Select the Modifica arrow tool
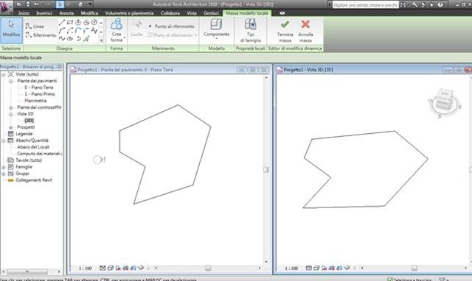This screenshot has height=281, width=472. pyautogui.click(x=11, y=29)
